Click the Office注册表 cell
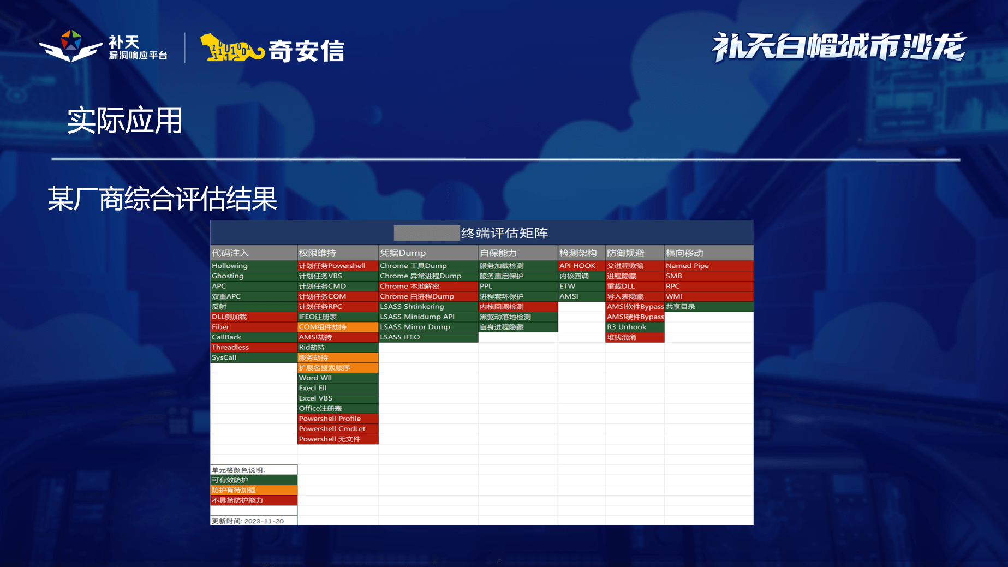The width and height of the screenshot is (1008, 567). pos(338,408)
